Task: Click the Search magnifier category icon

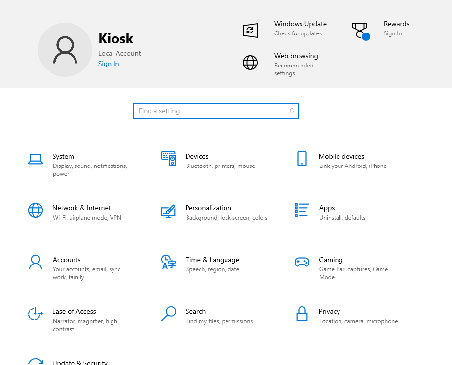Action: coord(169,314)
